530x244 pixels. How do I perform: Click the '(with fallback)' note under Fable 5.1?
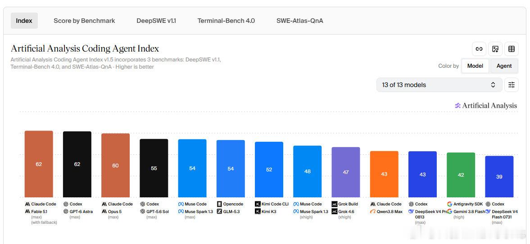tap(44, 222)
